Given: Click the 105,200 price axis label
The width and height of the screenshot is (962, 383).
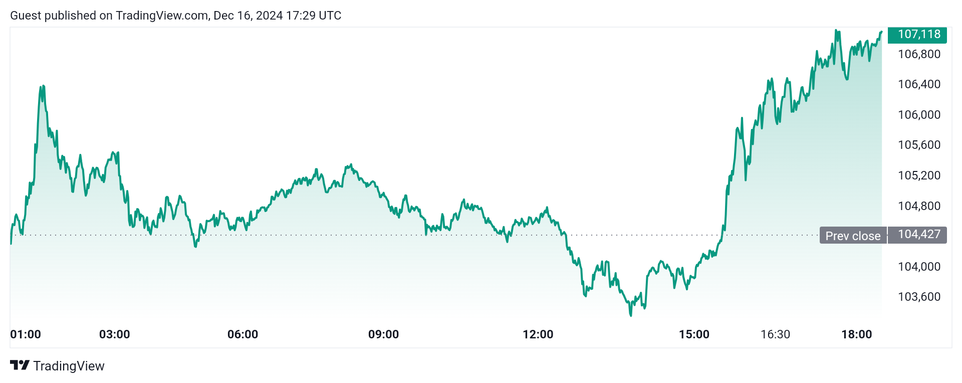Looking at the screenshot, I should pos(919,175).
